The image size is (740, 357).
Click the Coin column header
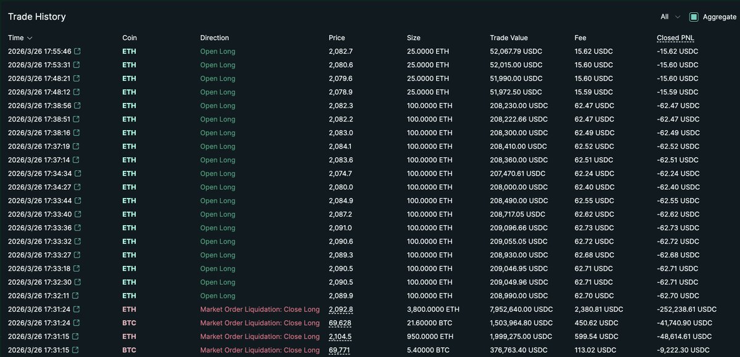[129, 38]
